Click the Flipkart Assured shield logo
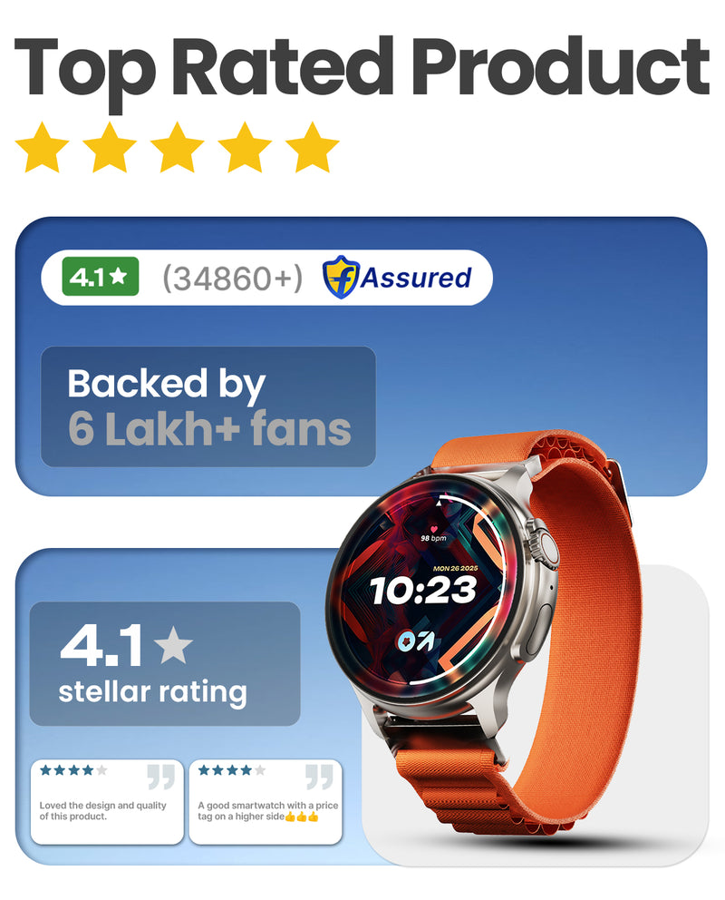The width and height of the screenshot is (725, 900). pyautogui.click(x=341, y=277)
